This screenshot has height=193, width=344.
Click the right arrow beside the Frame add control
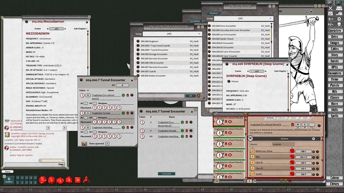point(266,71)
